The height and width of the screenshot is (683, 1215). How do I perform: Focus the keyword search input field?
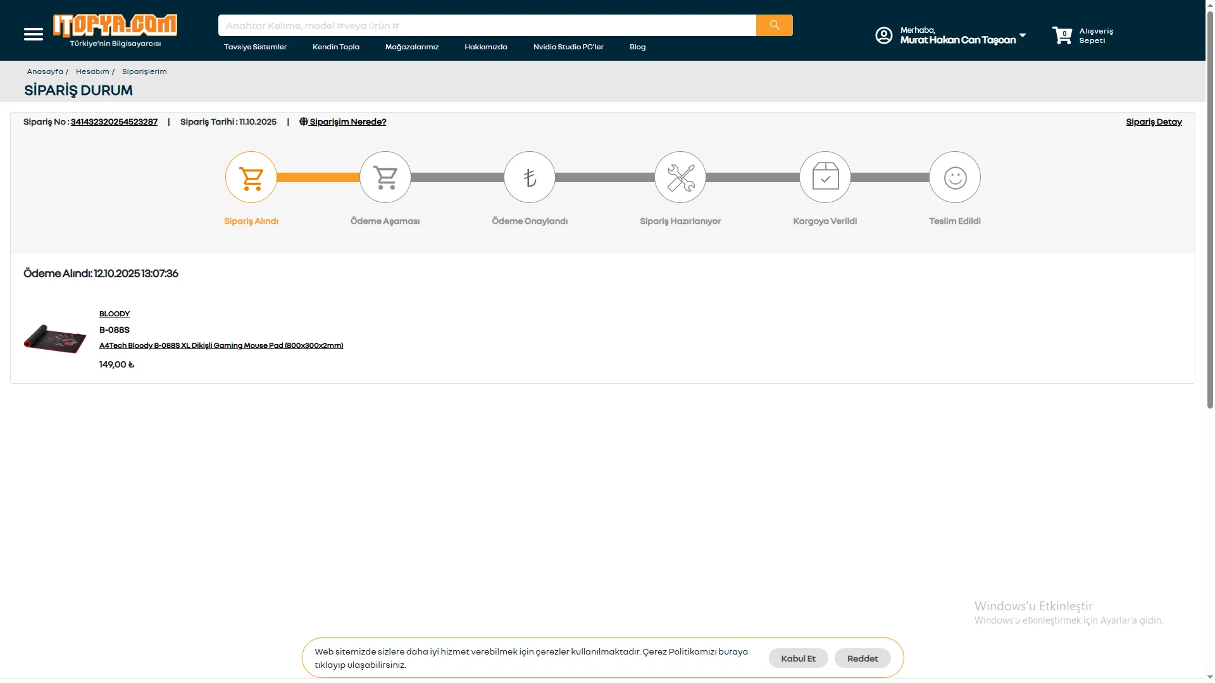(487, 25)
